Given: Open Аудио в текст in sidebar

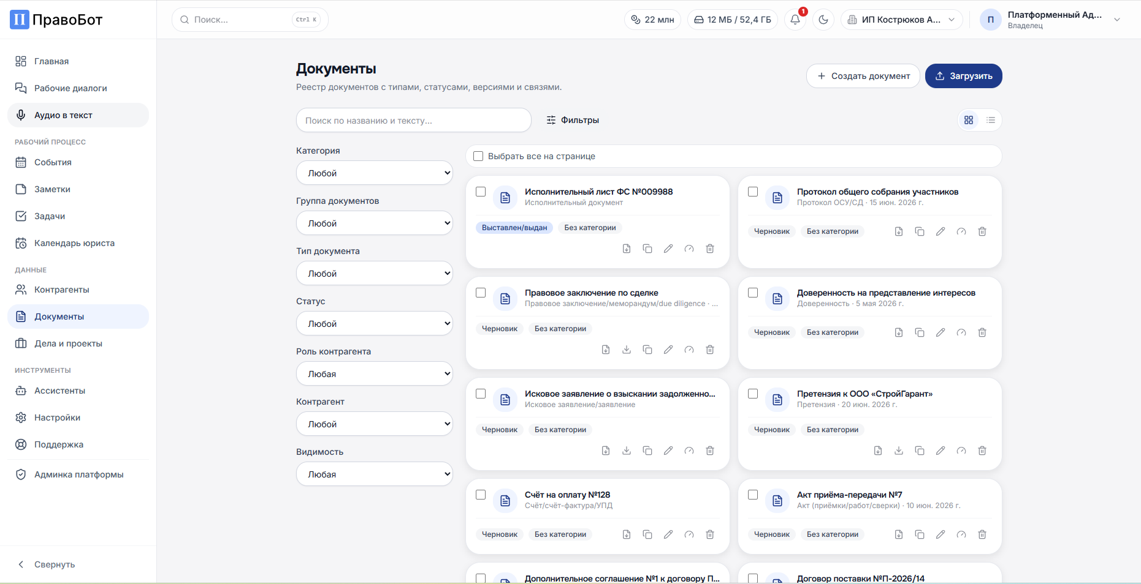Looking at the screenshot, I should 78,115.
